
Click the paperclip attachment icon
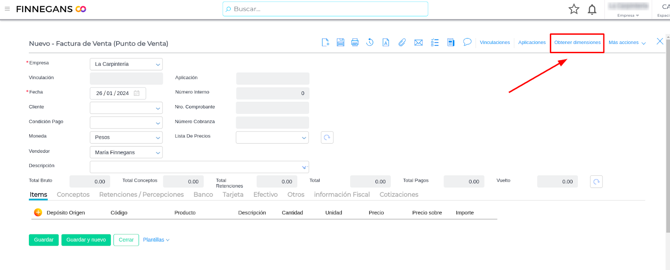402,42
